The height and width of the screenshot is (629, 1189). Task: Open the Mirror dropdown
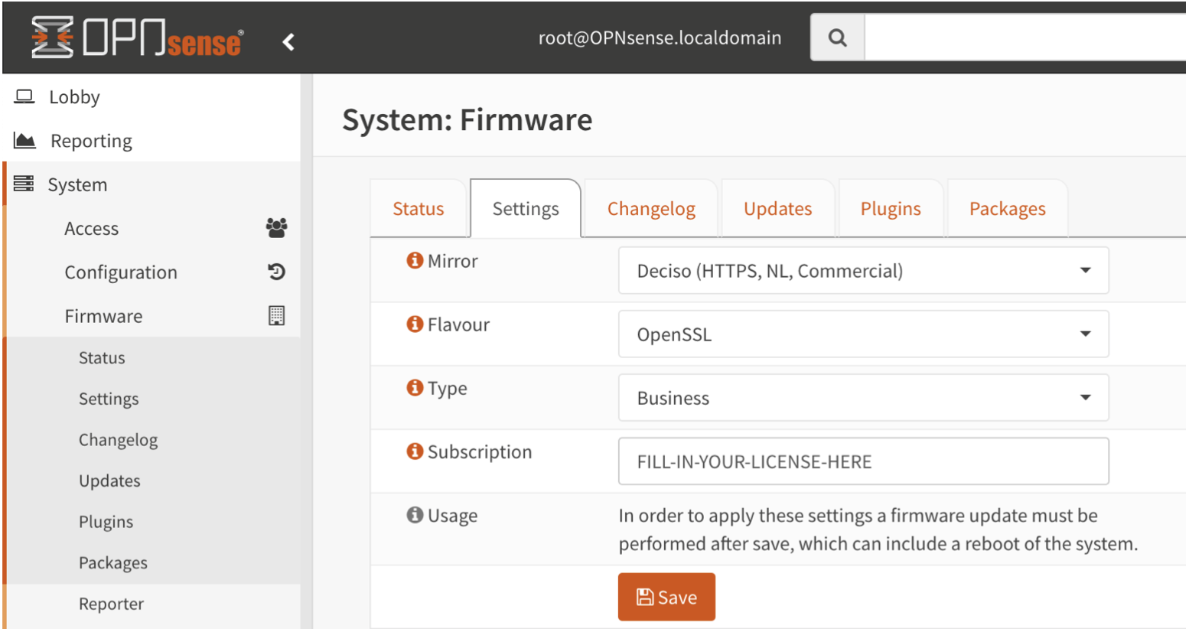pos(862,271)
